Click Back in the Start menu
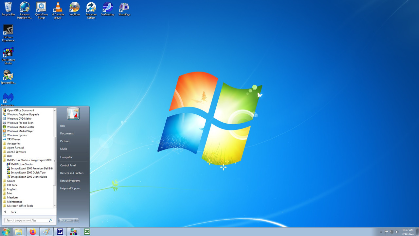This screenshot has height=236, width=419. click(13, 212)
